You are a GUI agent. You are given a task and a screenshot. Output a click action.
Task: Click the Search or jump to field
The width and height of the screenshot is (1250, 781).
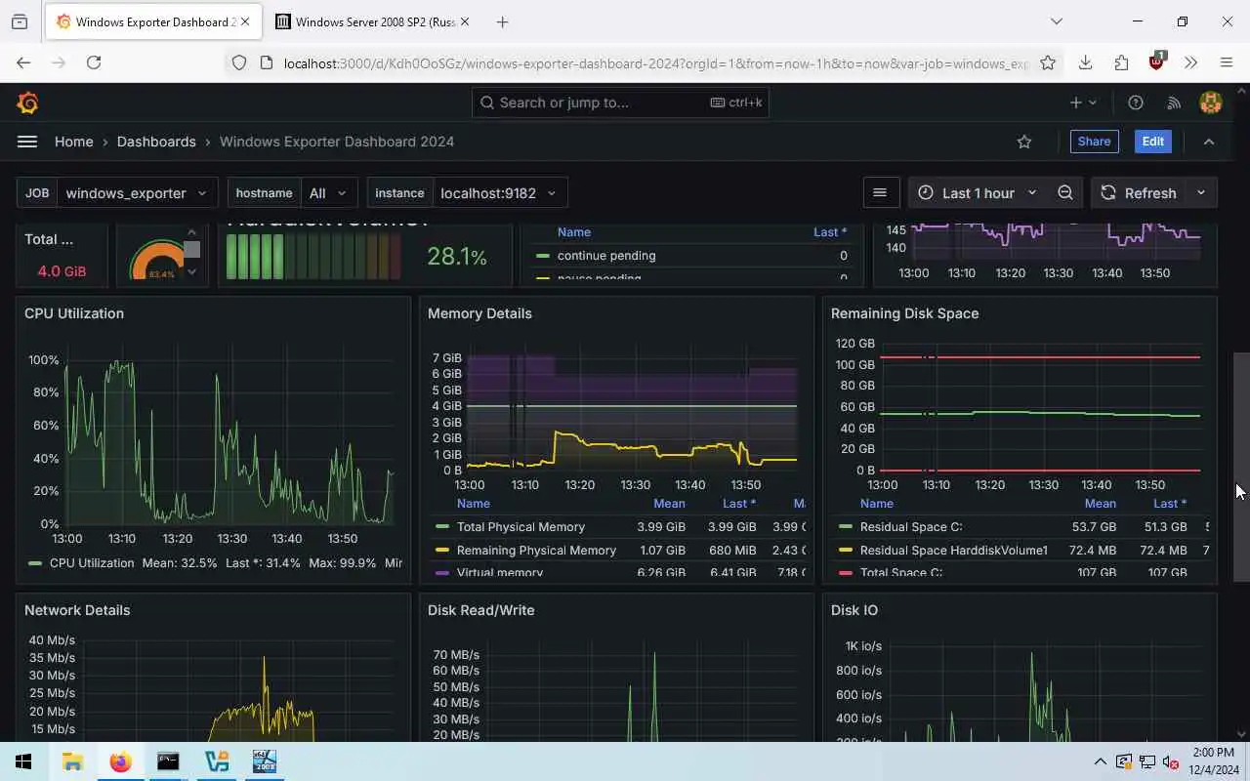[x=620, y=103]
